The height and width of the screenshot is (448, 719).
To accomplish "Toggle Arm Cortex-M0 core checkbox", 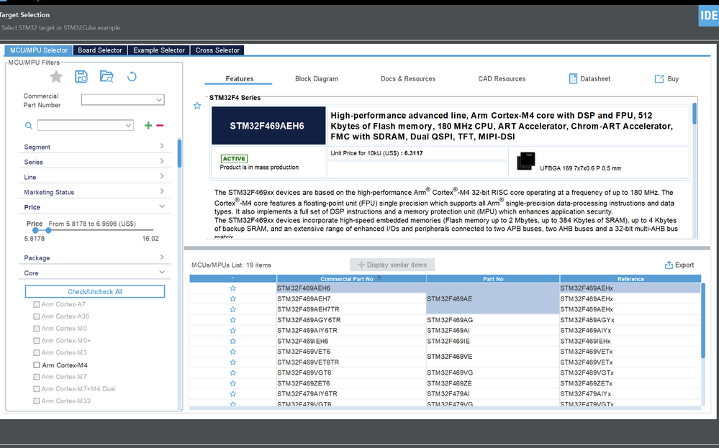I will (36, 329).
